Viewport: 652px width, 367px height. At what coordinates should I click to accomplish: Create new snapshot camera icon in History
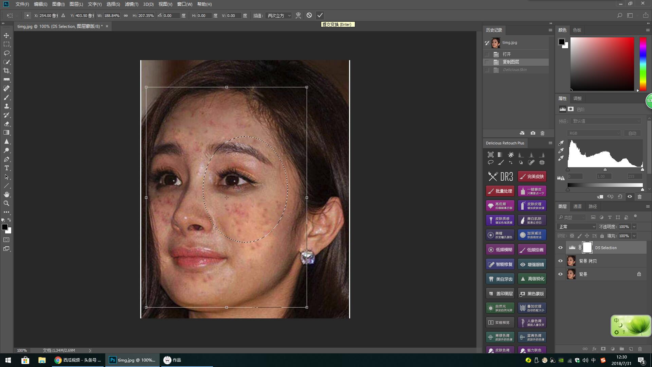(x=533, y=133)
